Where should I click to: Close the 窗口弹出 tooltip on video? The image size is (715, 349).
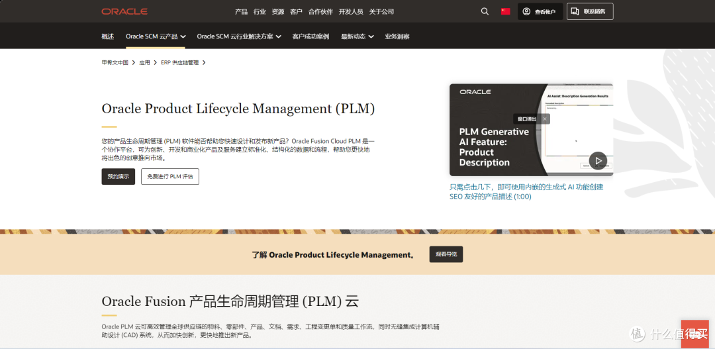click(544, 119)
